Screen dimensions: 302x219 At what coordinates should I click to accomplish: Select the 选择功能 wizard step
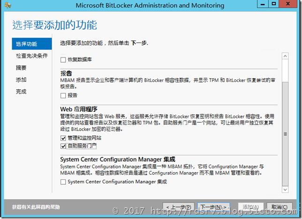coord(32,44)
